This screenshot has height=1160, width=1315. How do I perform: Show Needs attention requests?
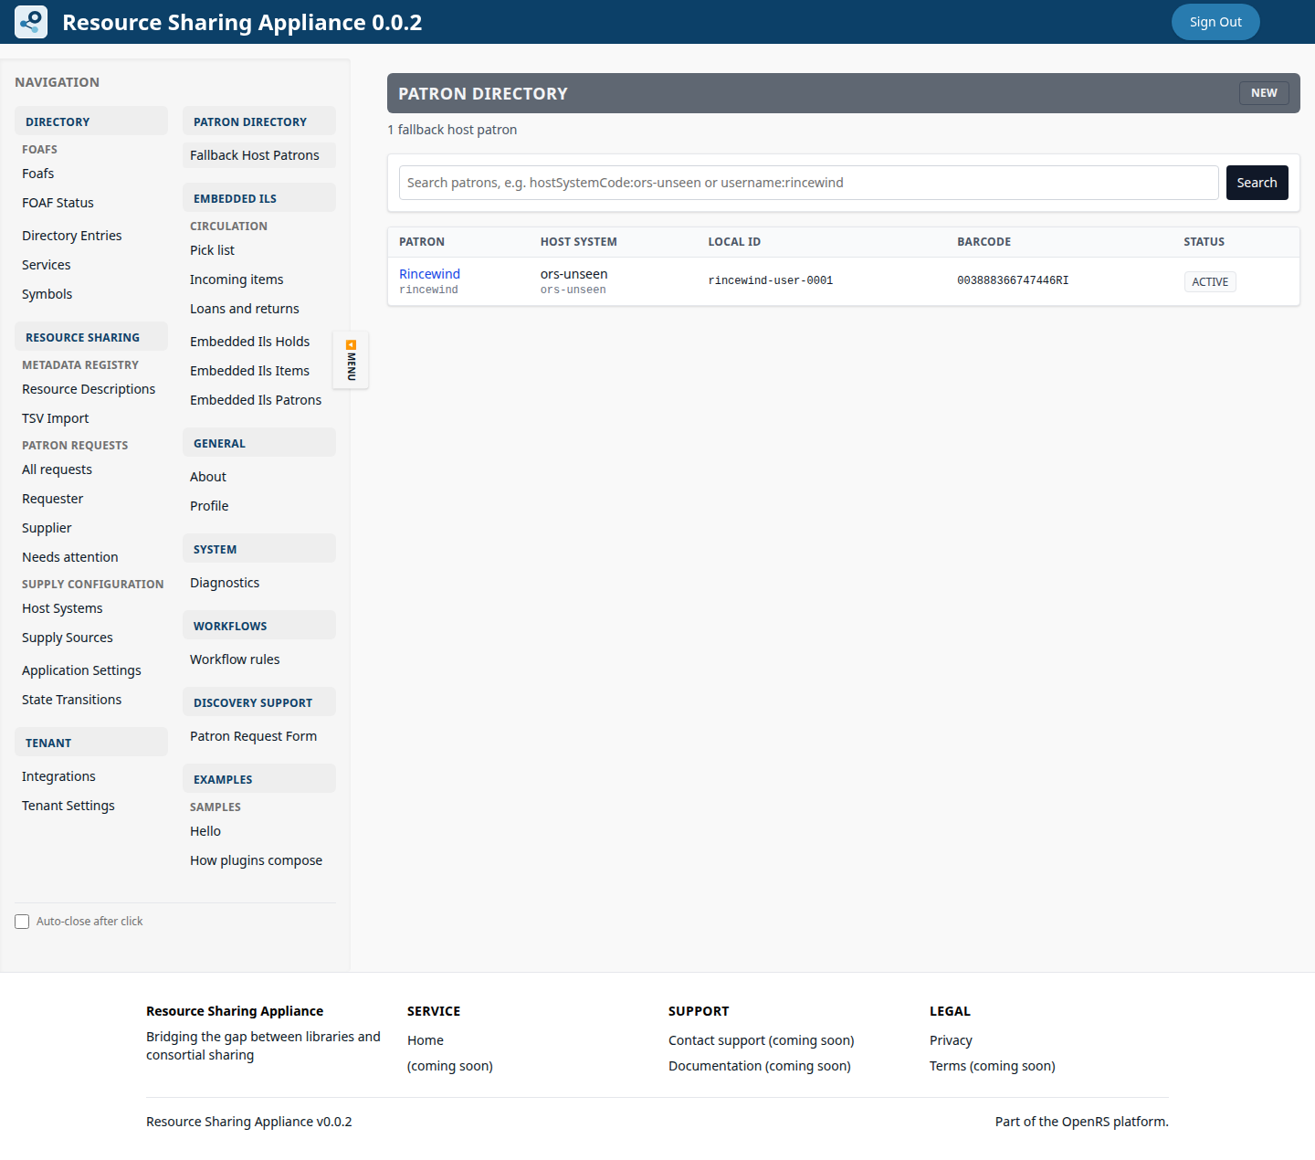[70, 557]
